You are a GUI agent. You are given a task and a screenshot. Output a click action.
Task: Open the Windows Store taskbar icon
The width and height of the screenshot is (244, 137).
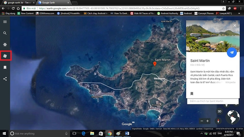point(101,133)
